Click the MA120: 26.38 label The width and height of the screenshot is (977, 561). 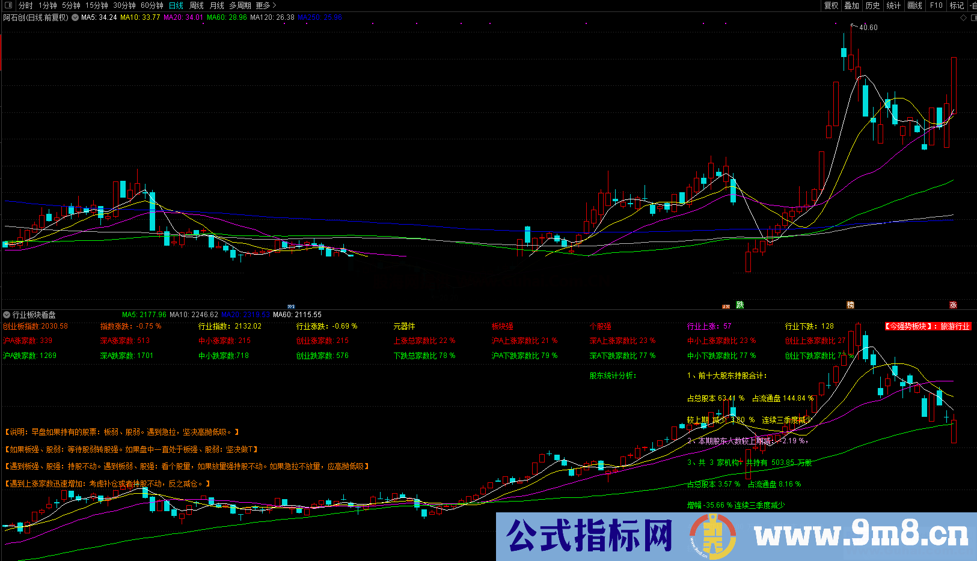tap(272, 17)
